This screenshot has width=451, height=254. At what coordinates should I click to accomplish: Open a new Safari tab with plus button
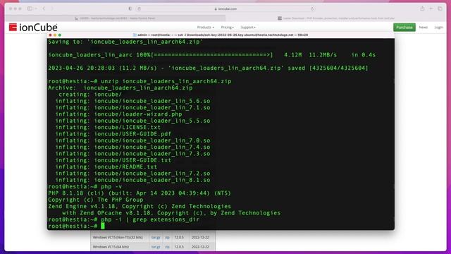coord(431,8)
